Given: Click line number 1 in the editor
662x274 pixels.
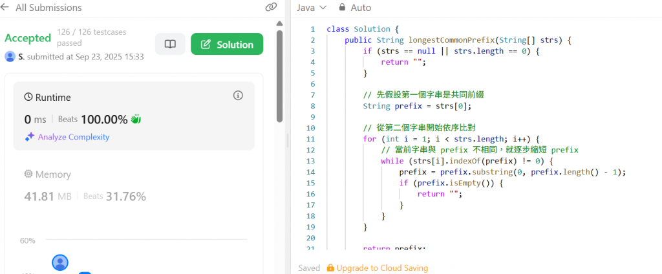Looking at the screenshot, I should [312, 29].
